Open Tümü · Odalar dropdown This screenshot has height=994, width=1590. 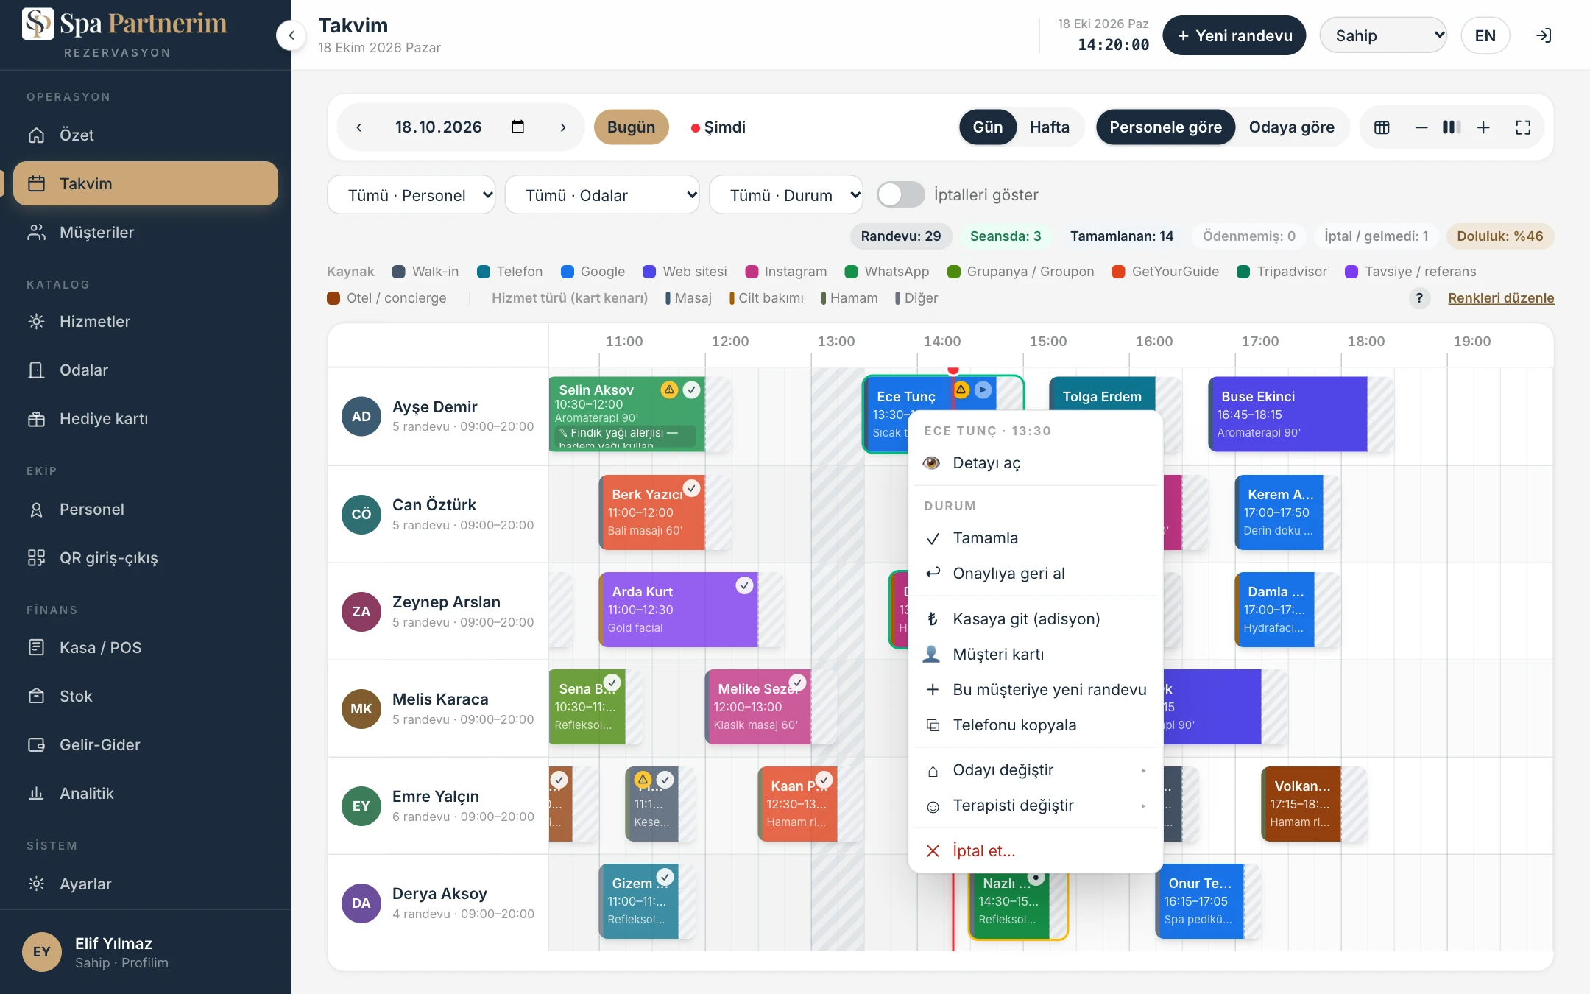point(602,195)
